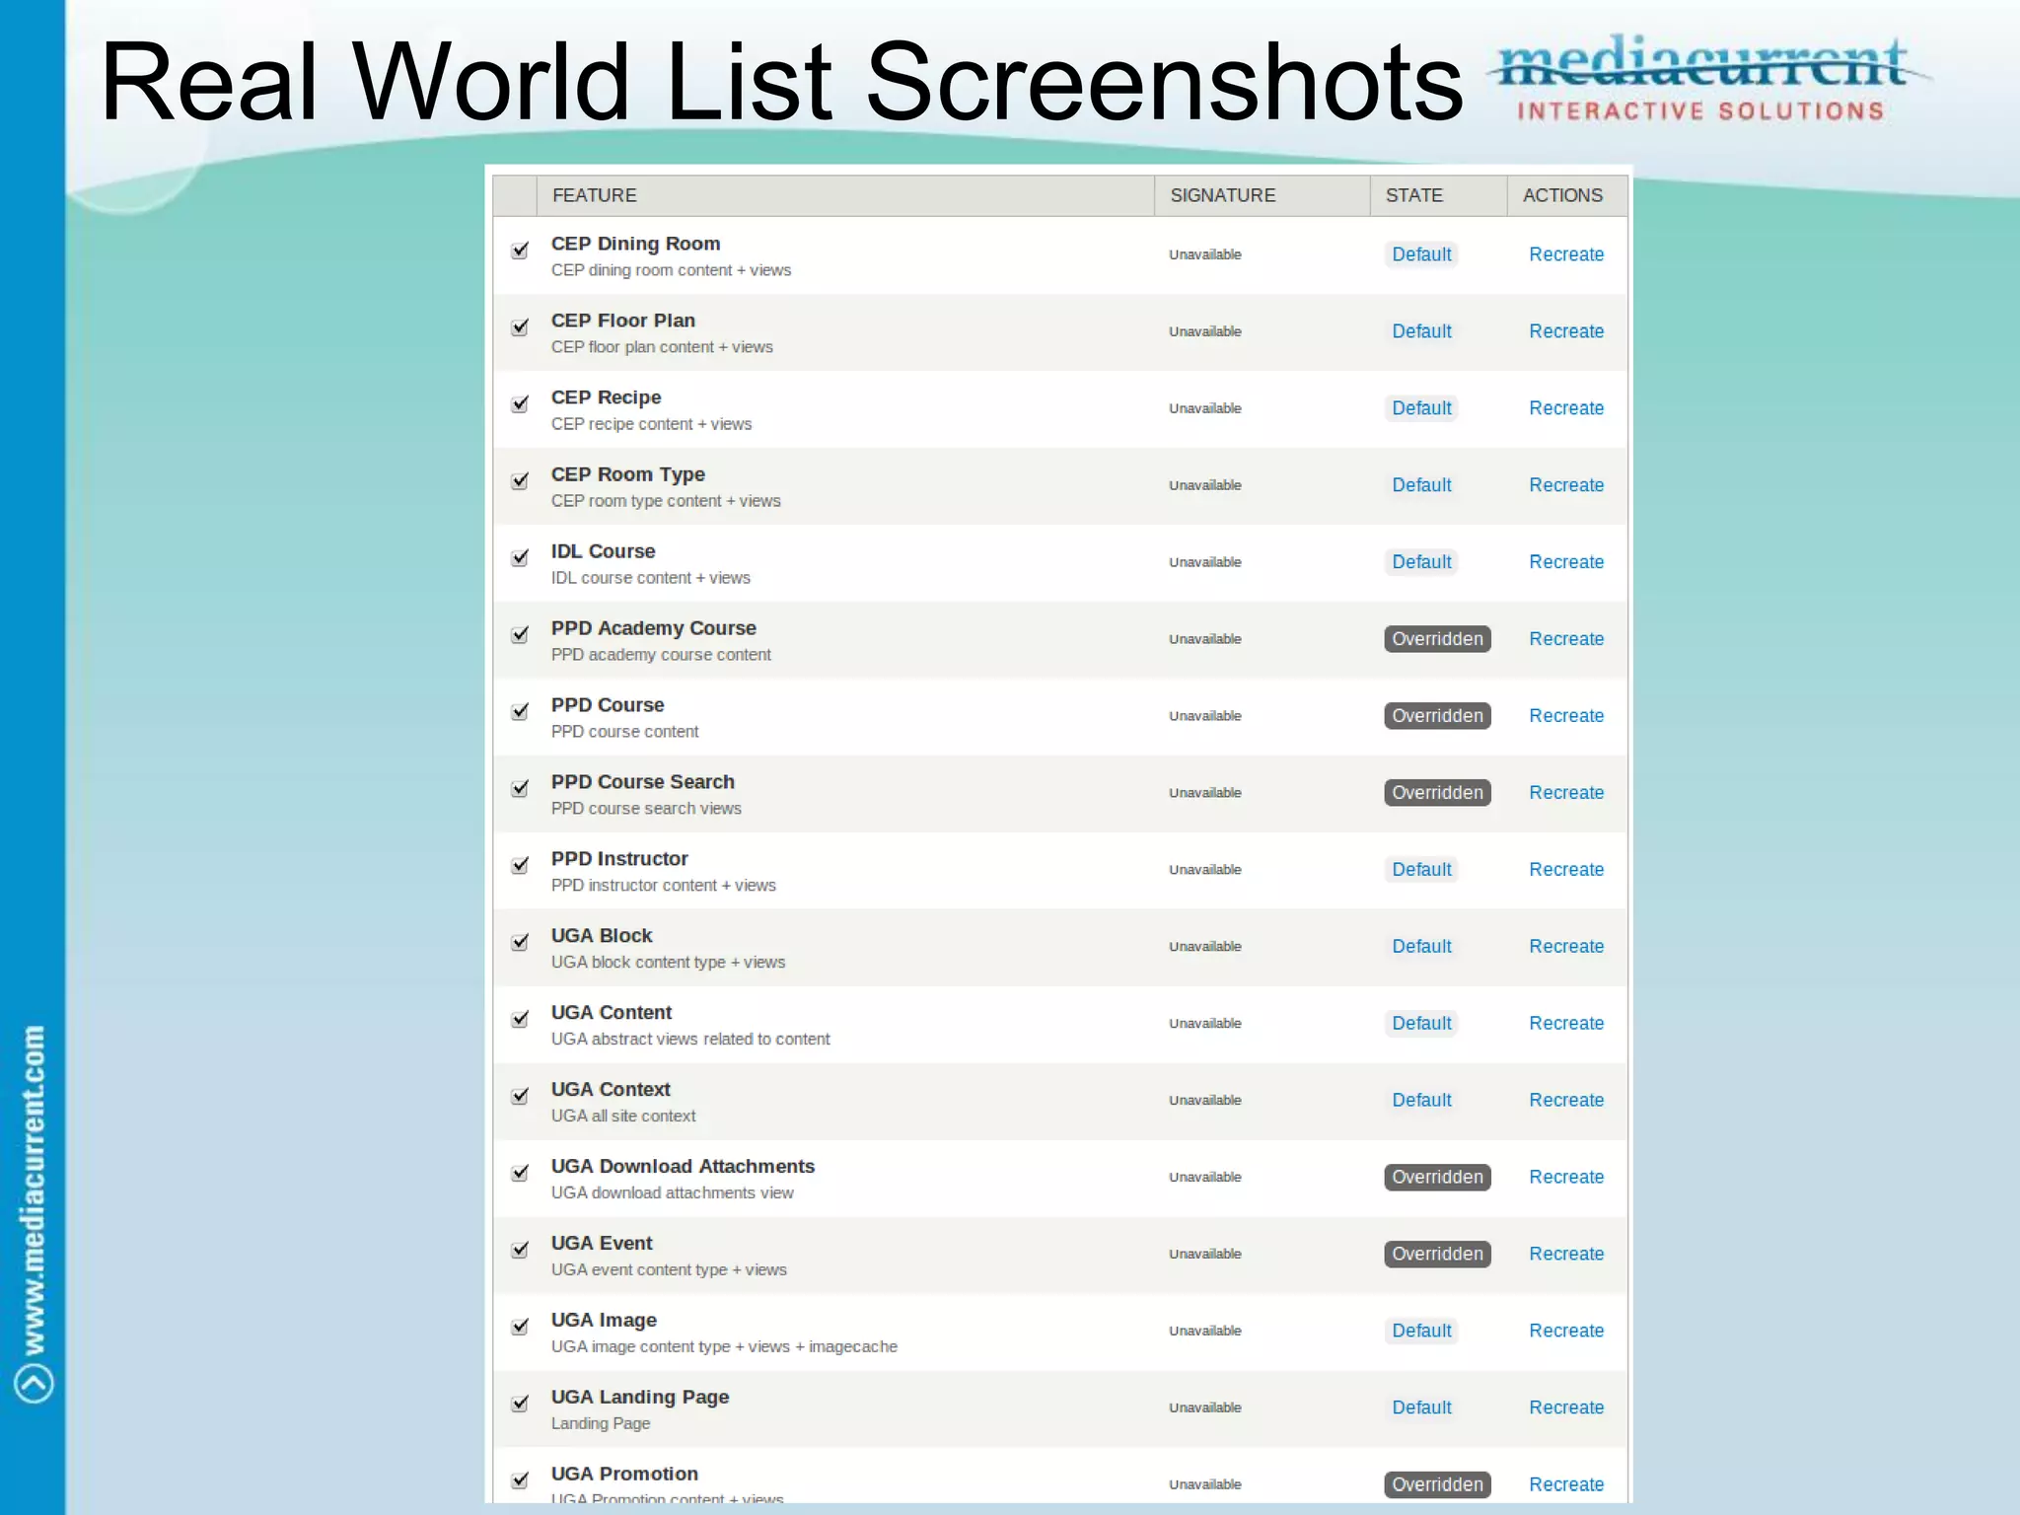The height and width of the screenshot is (1515, 2020).
Task: Open Overridden state of UGA Download Attachments
Action: point(1437,1178)
